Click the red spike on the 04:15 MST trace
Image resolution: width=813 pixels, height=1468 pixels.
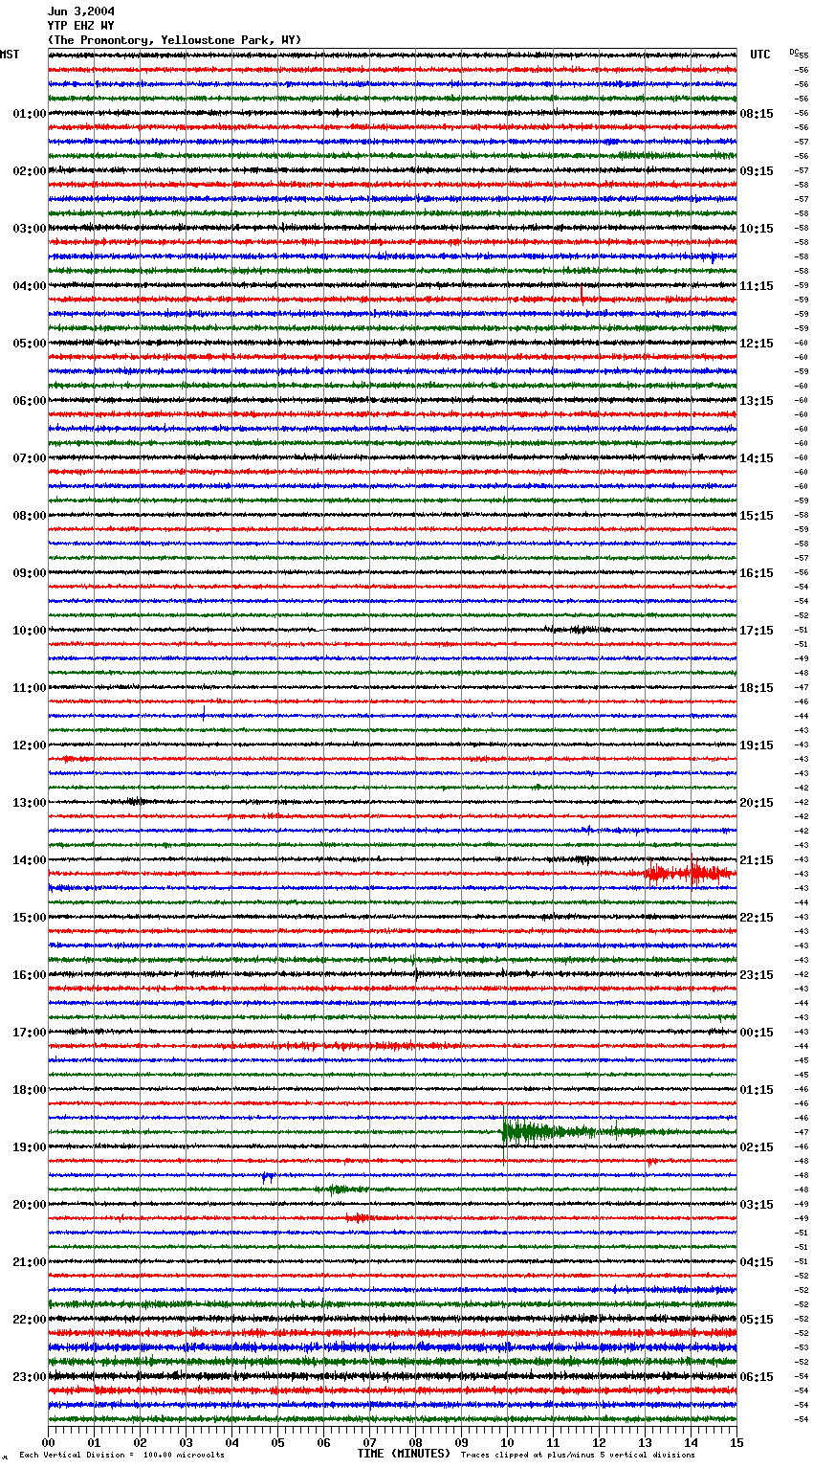pyautogui.click(x=582, y=297)
